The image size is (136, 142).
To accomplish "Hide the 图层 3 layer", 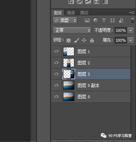I will coord(56,74).
